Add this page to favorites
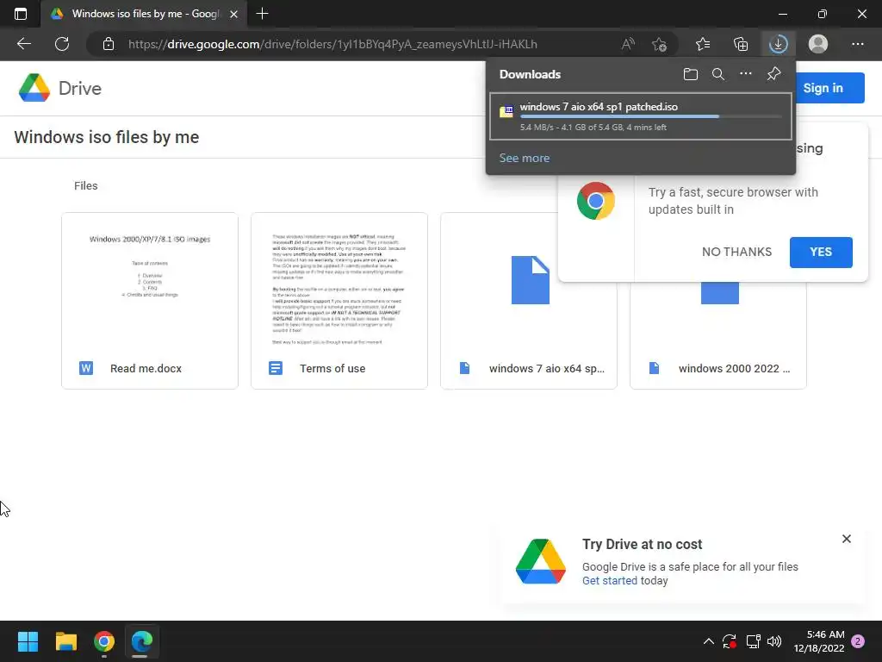The image size is (882, 662). coord(659,44)
